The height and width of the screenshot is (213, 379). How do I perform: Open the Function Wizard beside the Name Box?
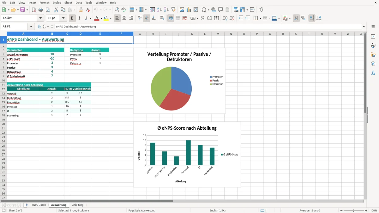[x=39, y=27]
